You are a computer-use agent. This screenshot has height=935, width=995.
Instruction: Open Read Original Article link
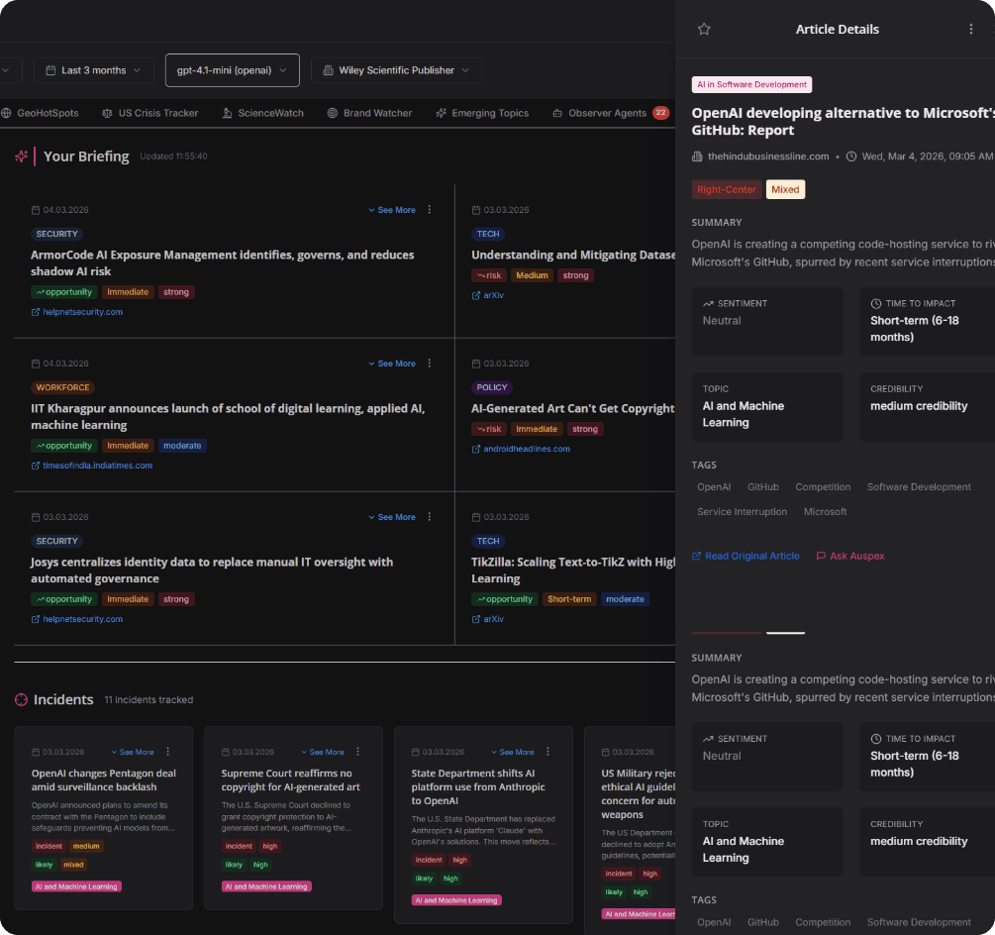click(746, 556)
